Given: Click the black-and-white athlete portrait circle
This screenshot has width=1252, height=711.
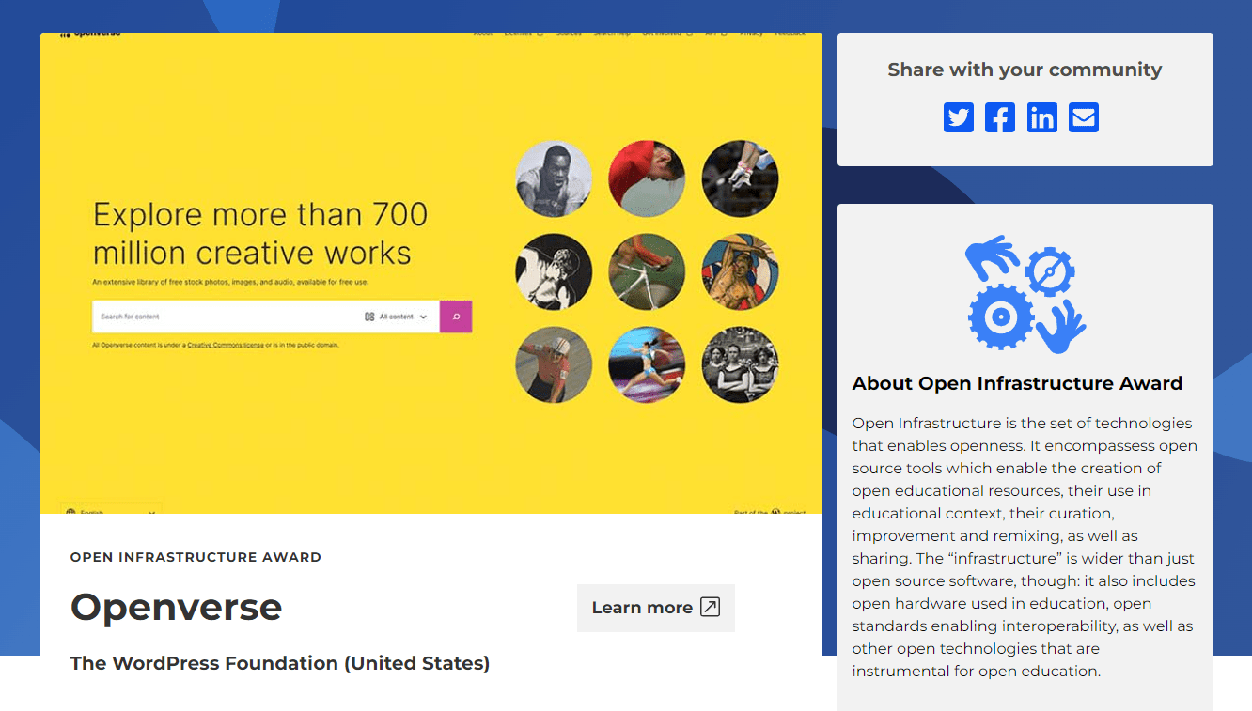Looking at the screenshot, I should click(554, 178).
